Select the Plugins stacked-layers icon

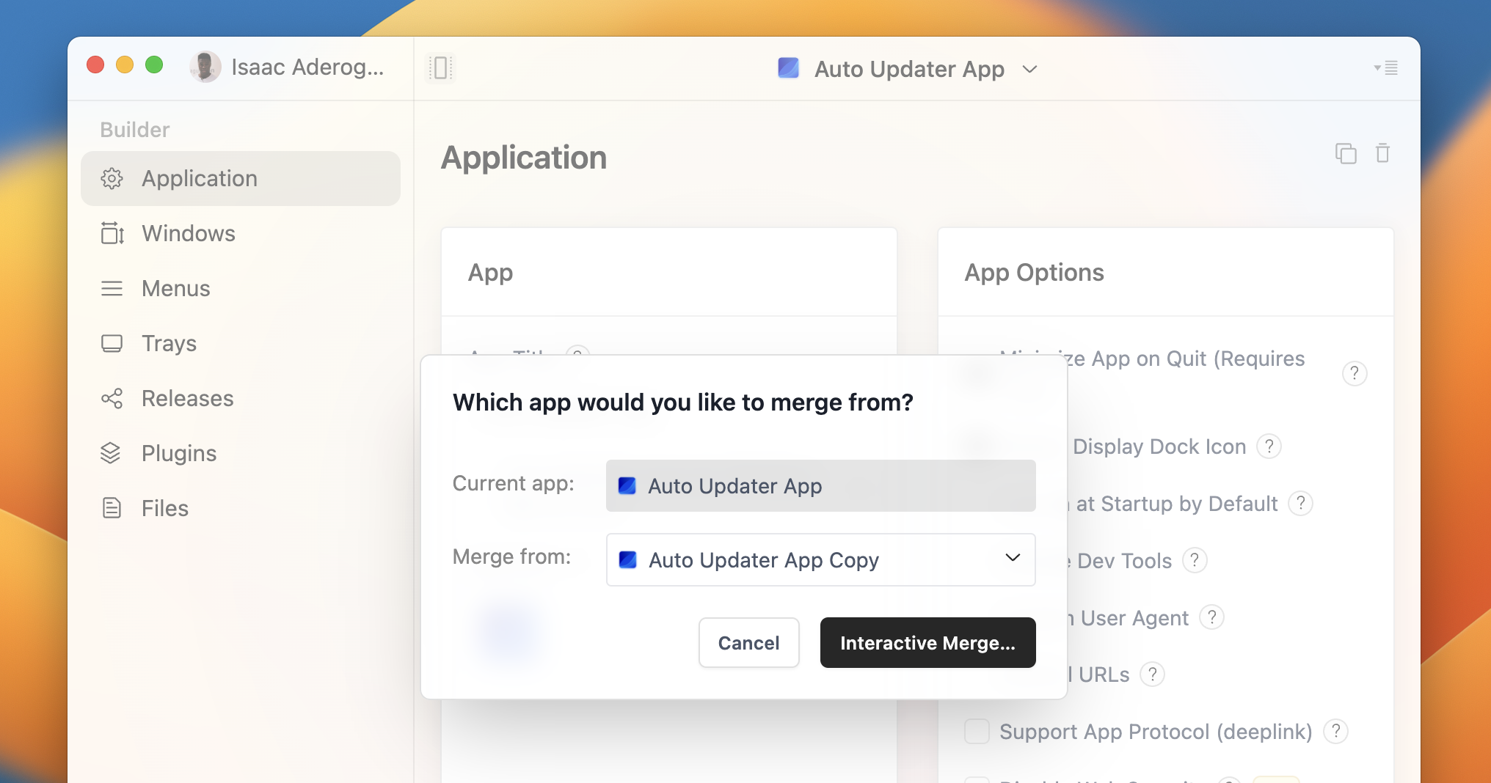[x=112, y=453]
